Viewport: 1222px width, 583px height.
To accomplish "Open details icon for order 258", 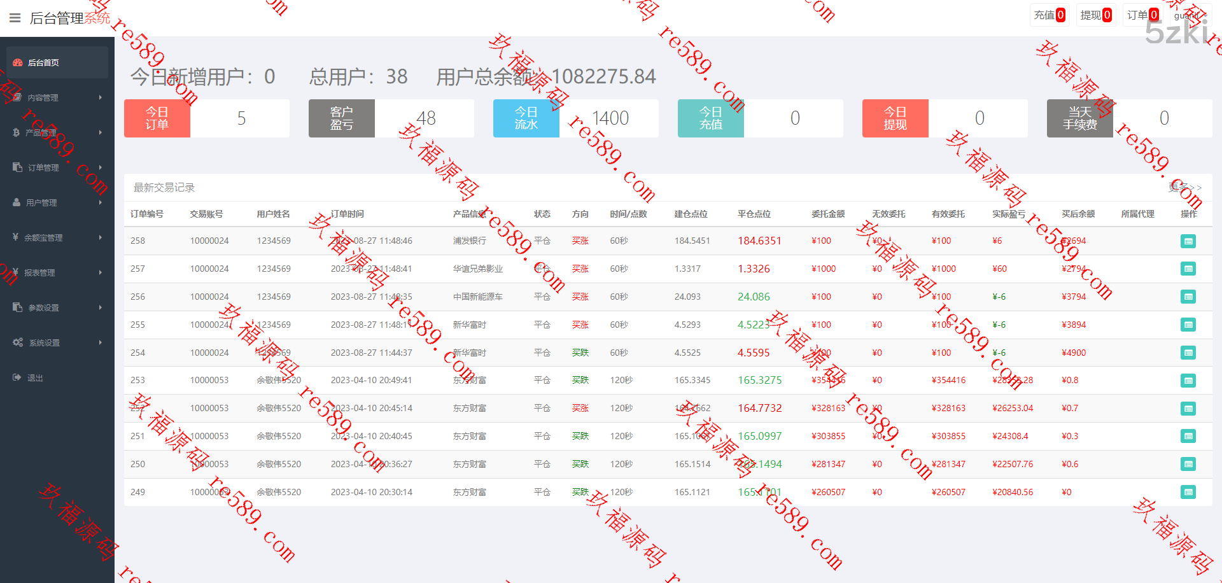I will click(x=1188, y=241).
